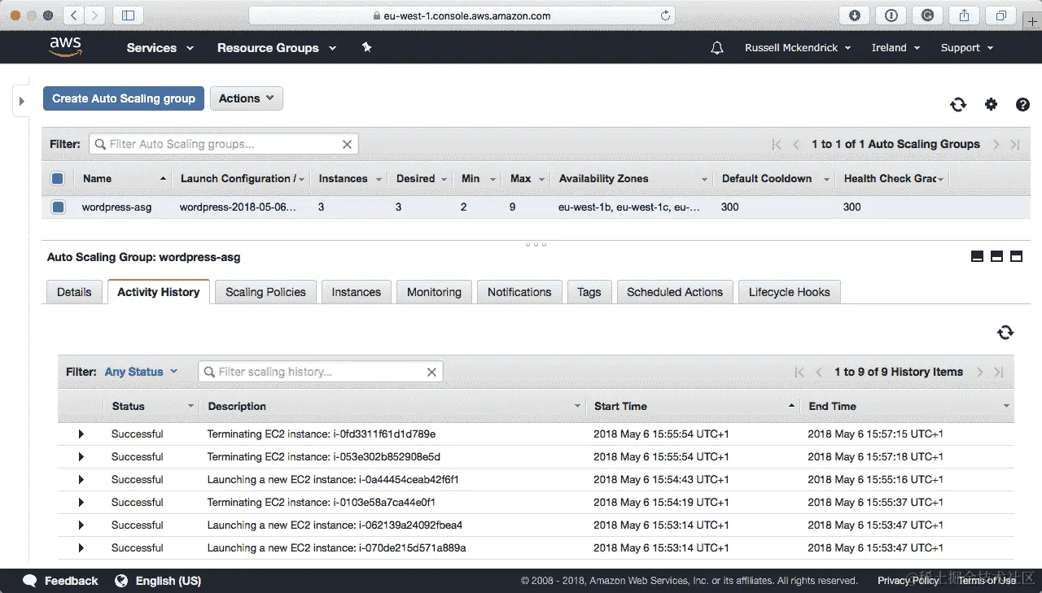Switch to the Instances tab
1042x593 pixels.
point(357,292)
